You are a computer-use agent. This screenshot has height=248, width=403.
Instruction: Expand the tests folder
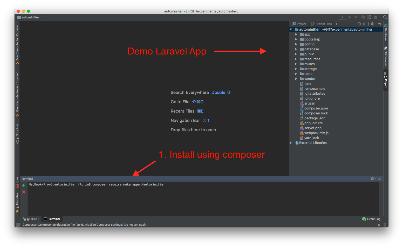296,74
